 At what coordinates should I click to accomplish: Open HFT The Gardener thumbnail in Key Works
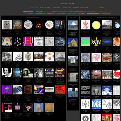(17, 41)
